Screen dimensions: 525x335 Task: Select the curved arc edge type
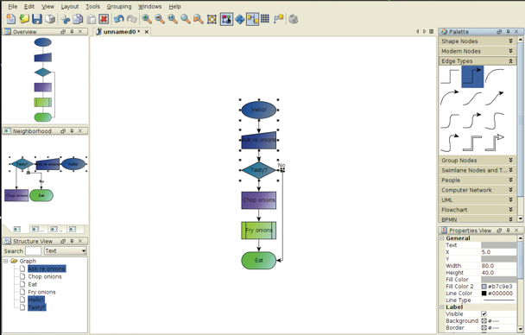pyautogui.click(x=495, y=76)
